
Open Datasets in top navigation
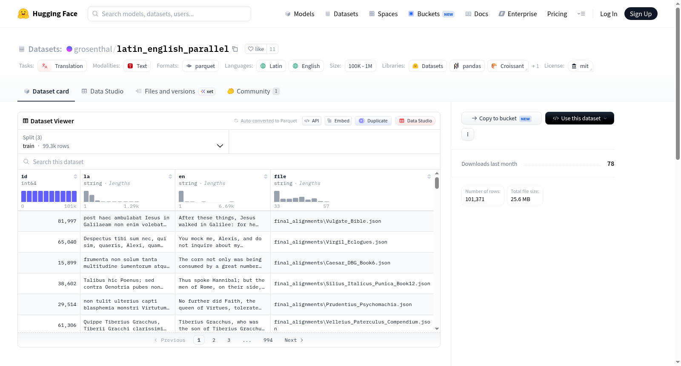pos(342,14)
